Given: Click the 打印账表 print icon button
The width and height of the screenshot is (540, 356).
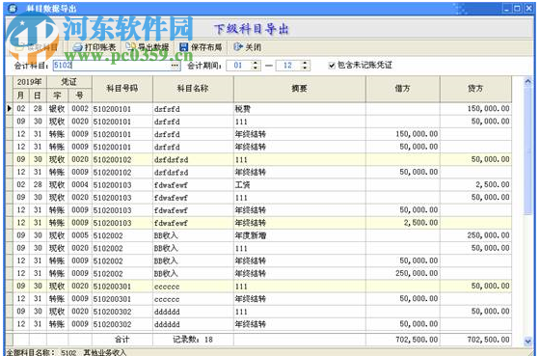Looking at the screenshot, I should (94, 47).
